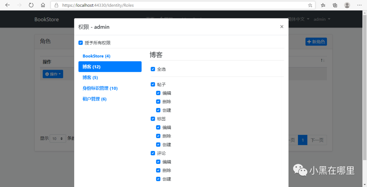Uncheck 删除 under 标签

click(158, 136)
